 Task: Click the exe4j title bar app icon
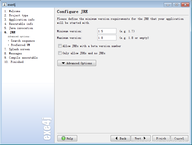(4, 5)
